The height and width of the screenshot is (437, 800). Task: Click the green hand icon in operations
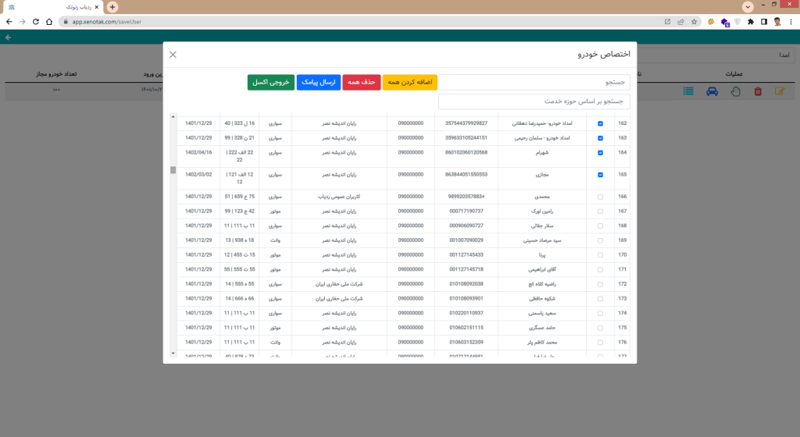735,91
